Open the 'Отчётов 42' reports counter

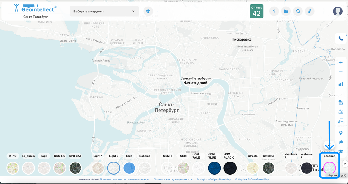256,11
